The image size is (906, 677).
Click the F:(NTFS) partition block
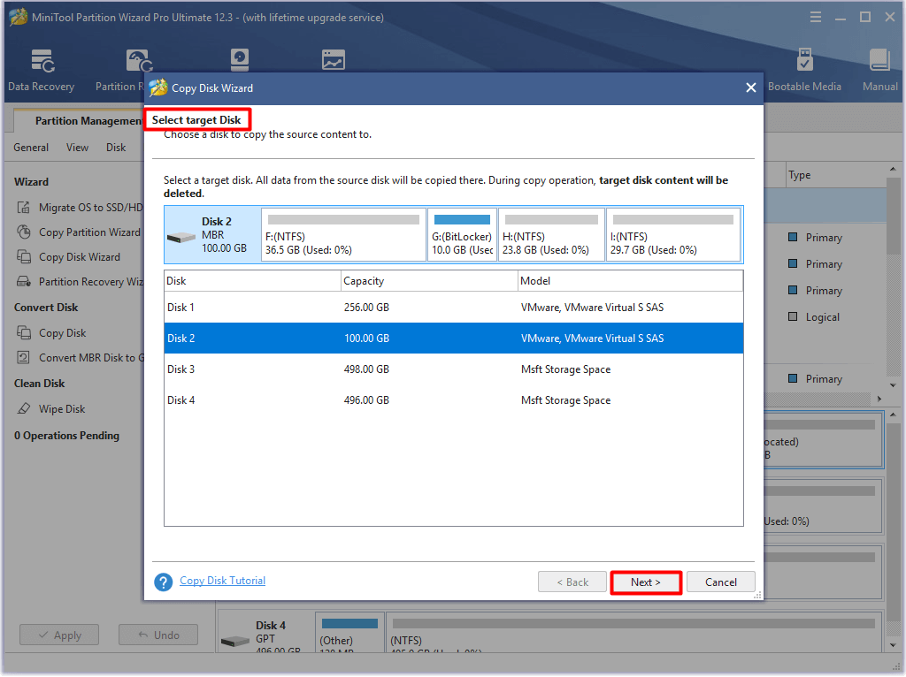344,235
